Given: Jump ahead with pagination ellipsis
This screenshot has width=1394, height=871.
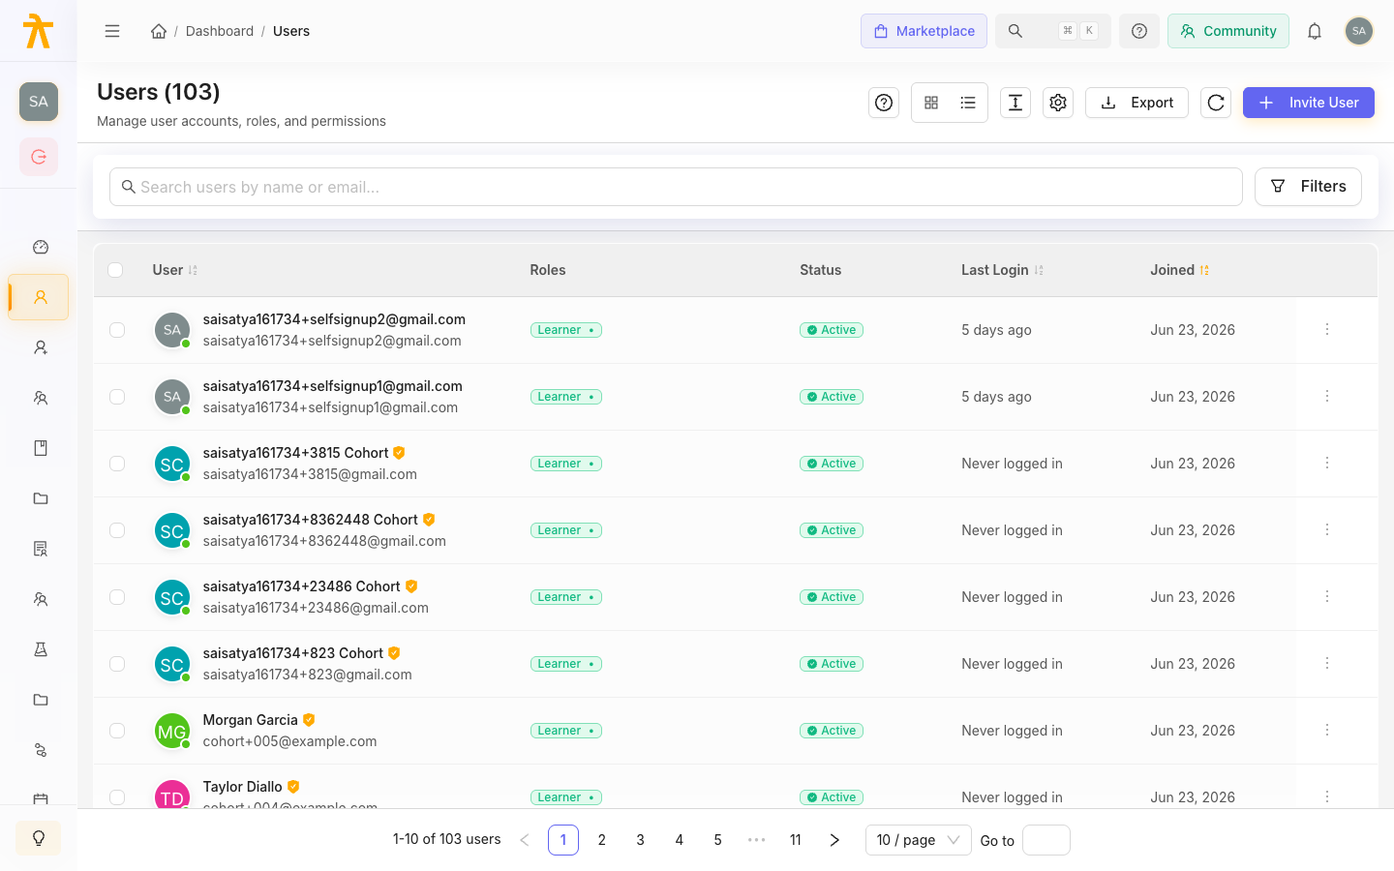Looking at the screenshot, I should coord(757,840).
